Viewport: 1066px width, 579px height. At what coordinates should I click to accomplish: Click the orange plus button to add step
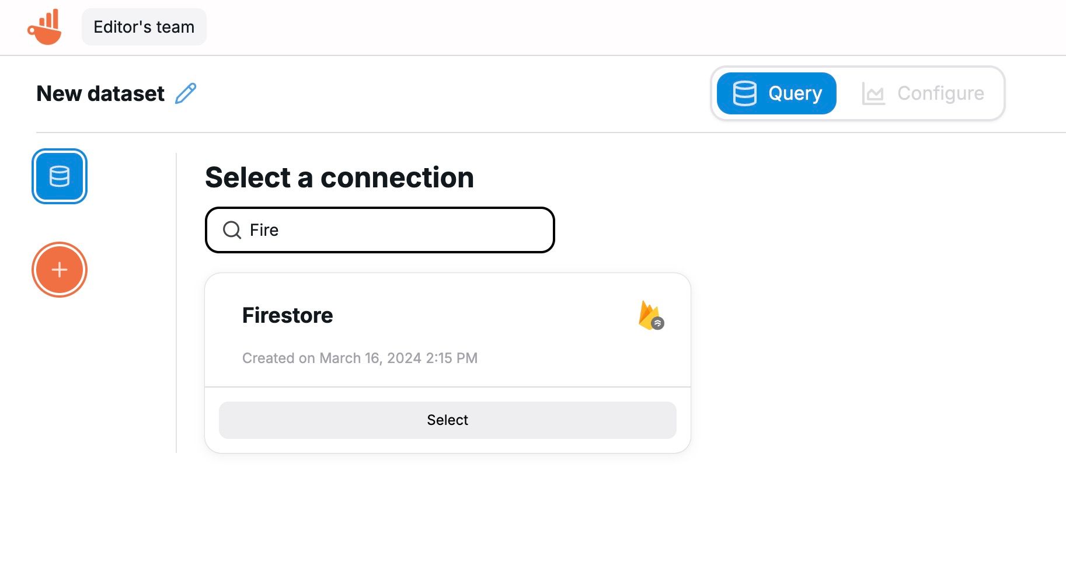click(60, 270)
